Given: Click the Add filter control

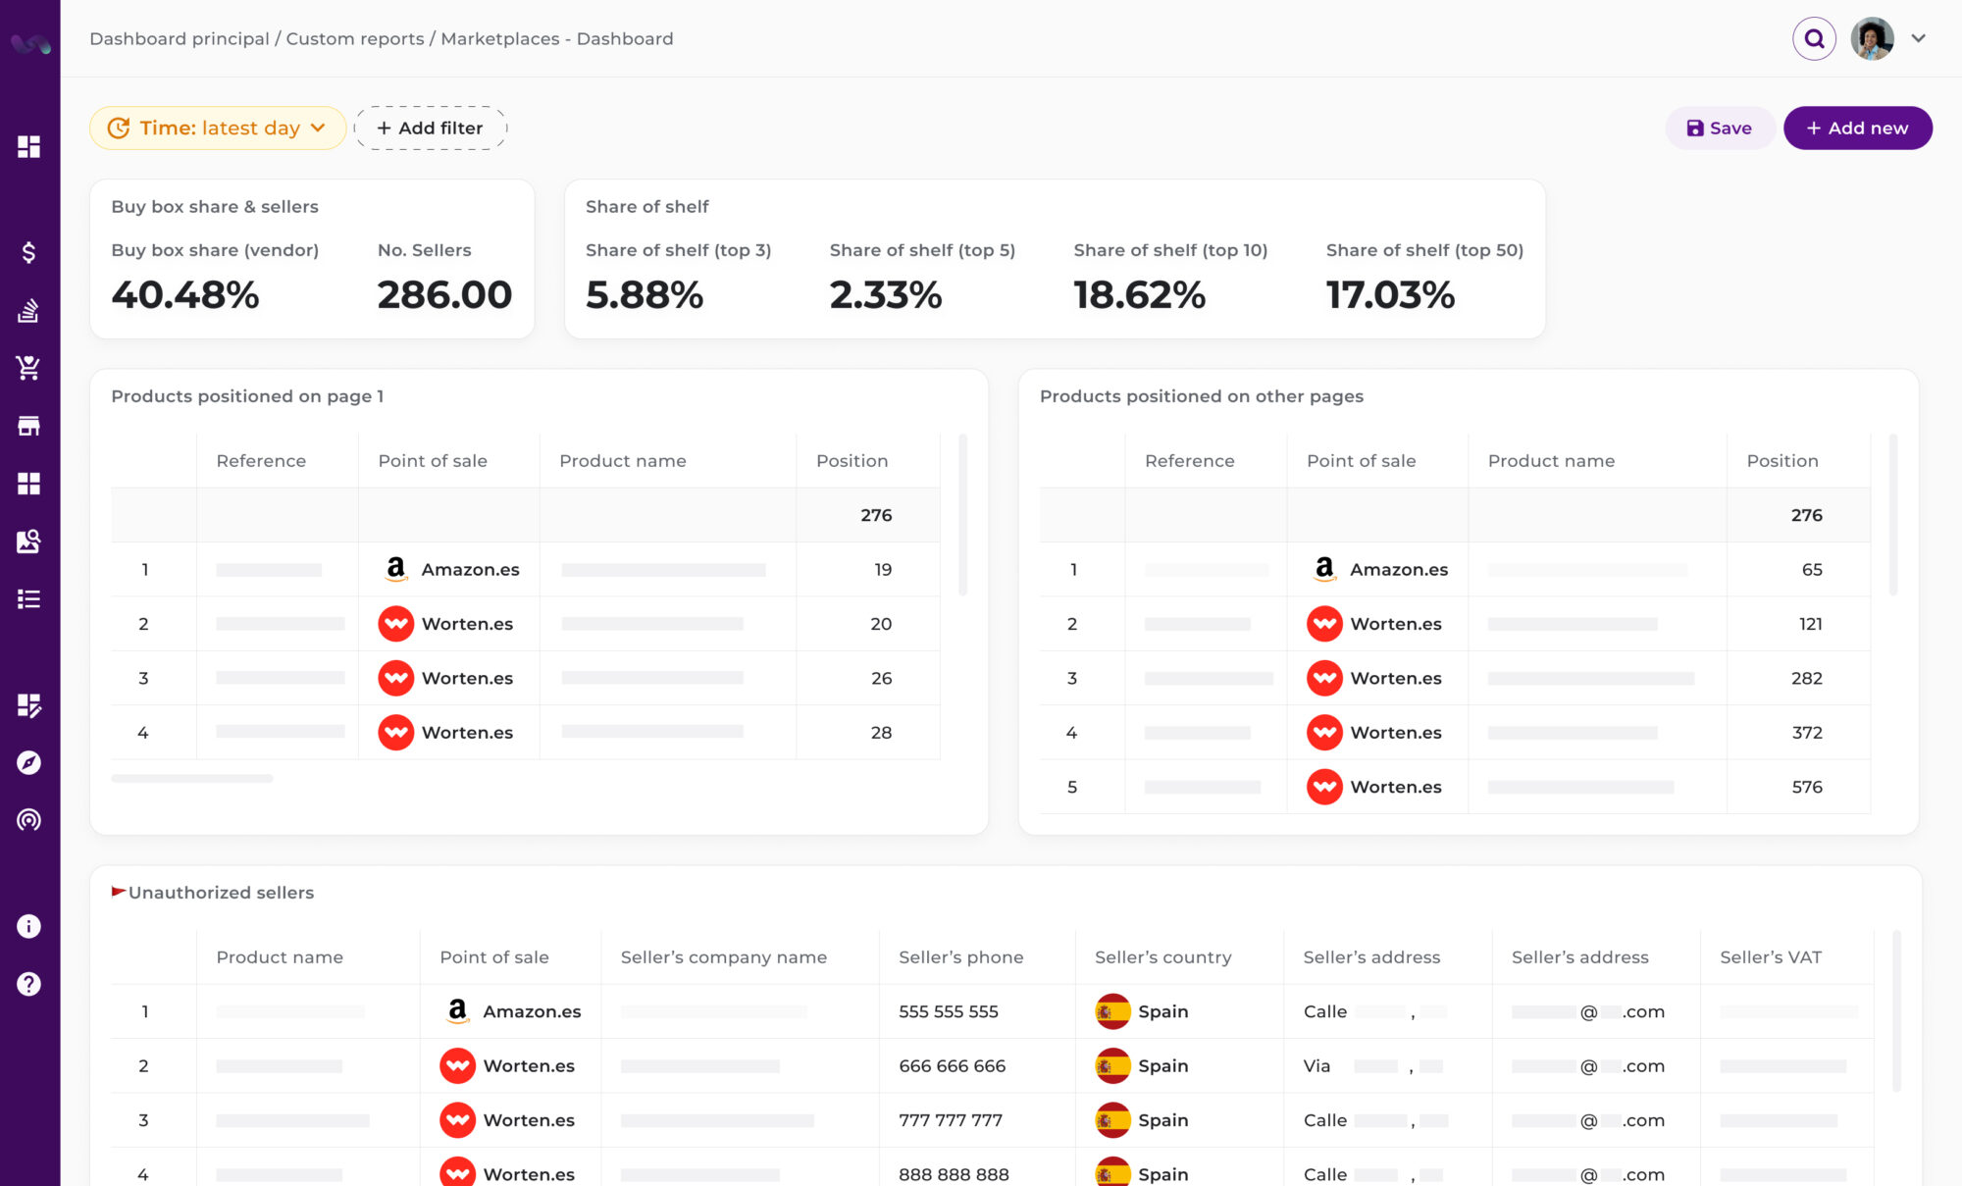Looking at the screenshot, I should coord(431,128).
